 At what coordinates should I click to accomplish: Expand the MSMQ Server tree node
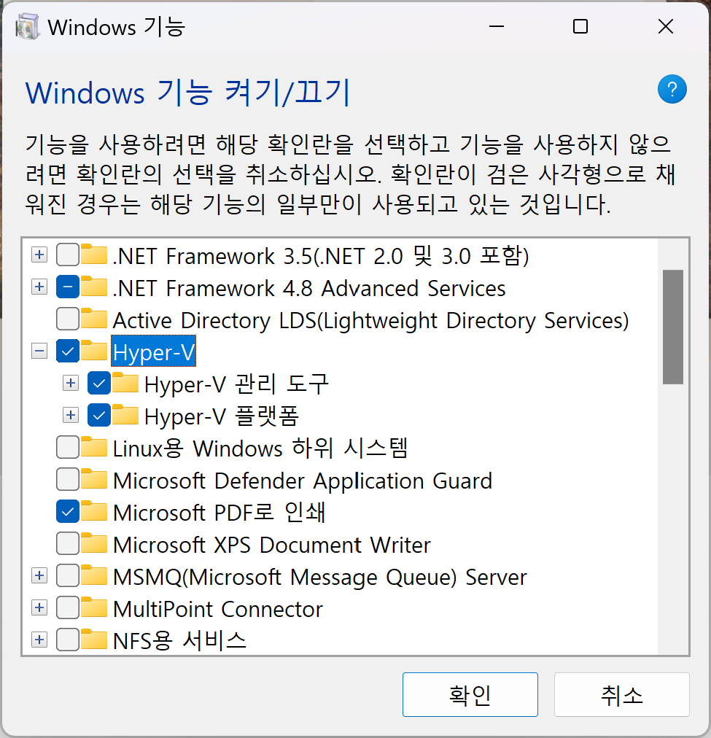tap(39, 575)
